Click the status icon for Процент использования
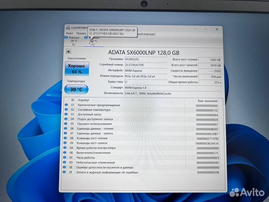Image resolution: width=269 pixels, height=202 pixels. click(x=66, y=123)
